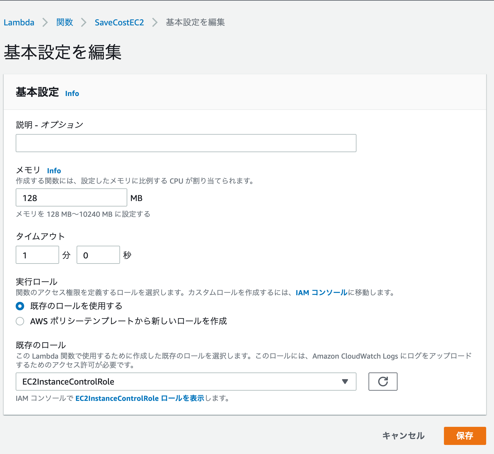Open EC2InstanceControlRole ロールを表示 link
This screenshot has width=494, height=454.
click(x=140, y=398)
